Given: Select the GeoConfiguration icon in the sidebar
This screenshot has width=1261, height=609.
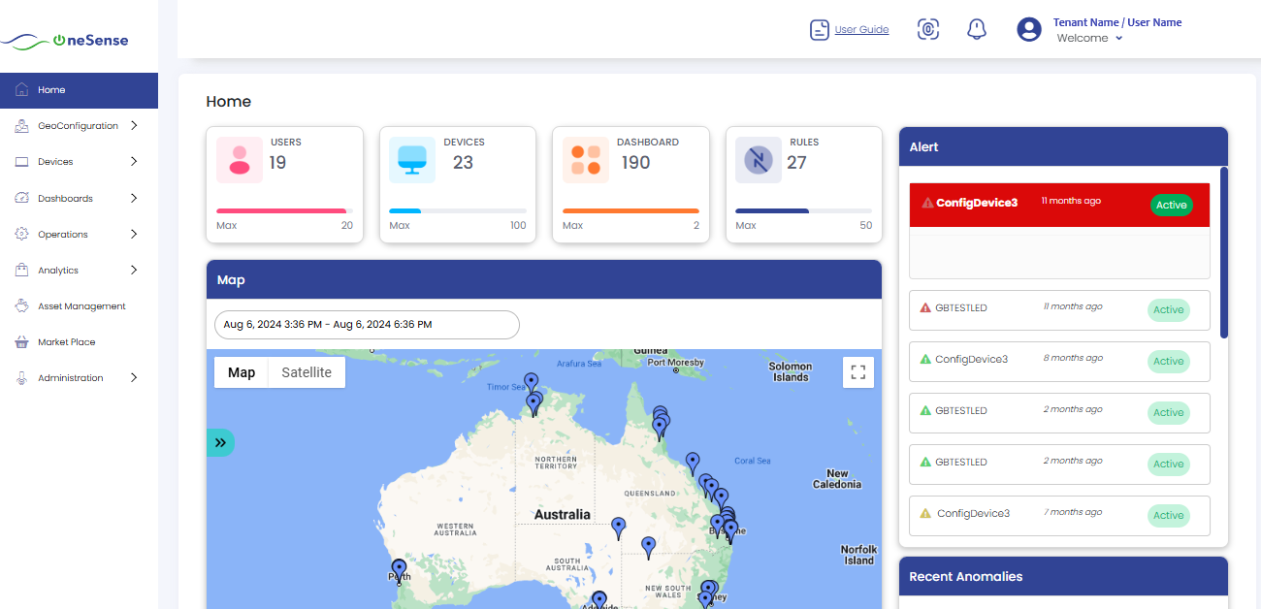Looking at the screenshot, I should coord(21,125).
